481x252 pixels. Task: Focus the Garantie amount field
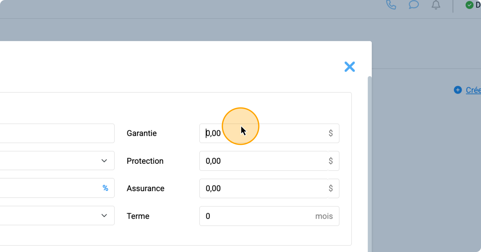pos(264,133)
